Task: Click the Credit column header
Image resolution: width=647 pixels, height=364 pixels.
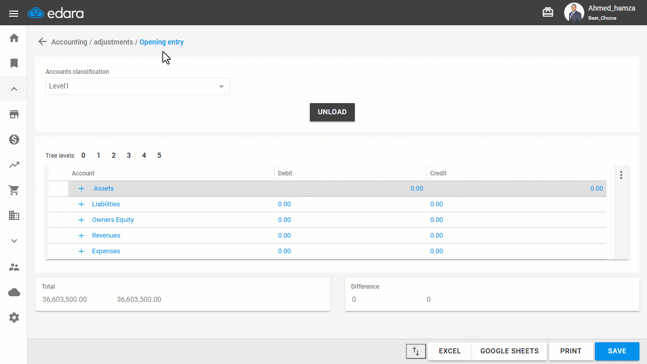Action: pyautogui.click(x=438, y=173)
